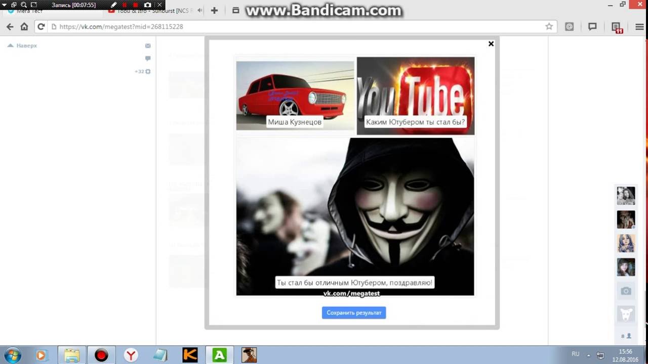The image size is (648, 364).
Task: Click the camera icon in right sidebar
Action: (x=626, y=291)
